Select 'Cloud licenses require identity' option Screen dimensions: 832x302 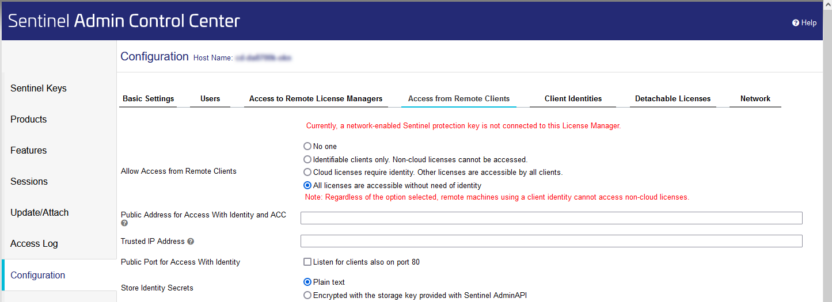(307, 172)
